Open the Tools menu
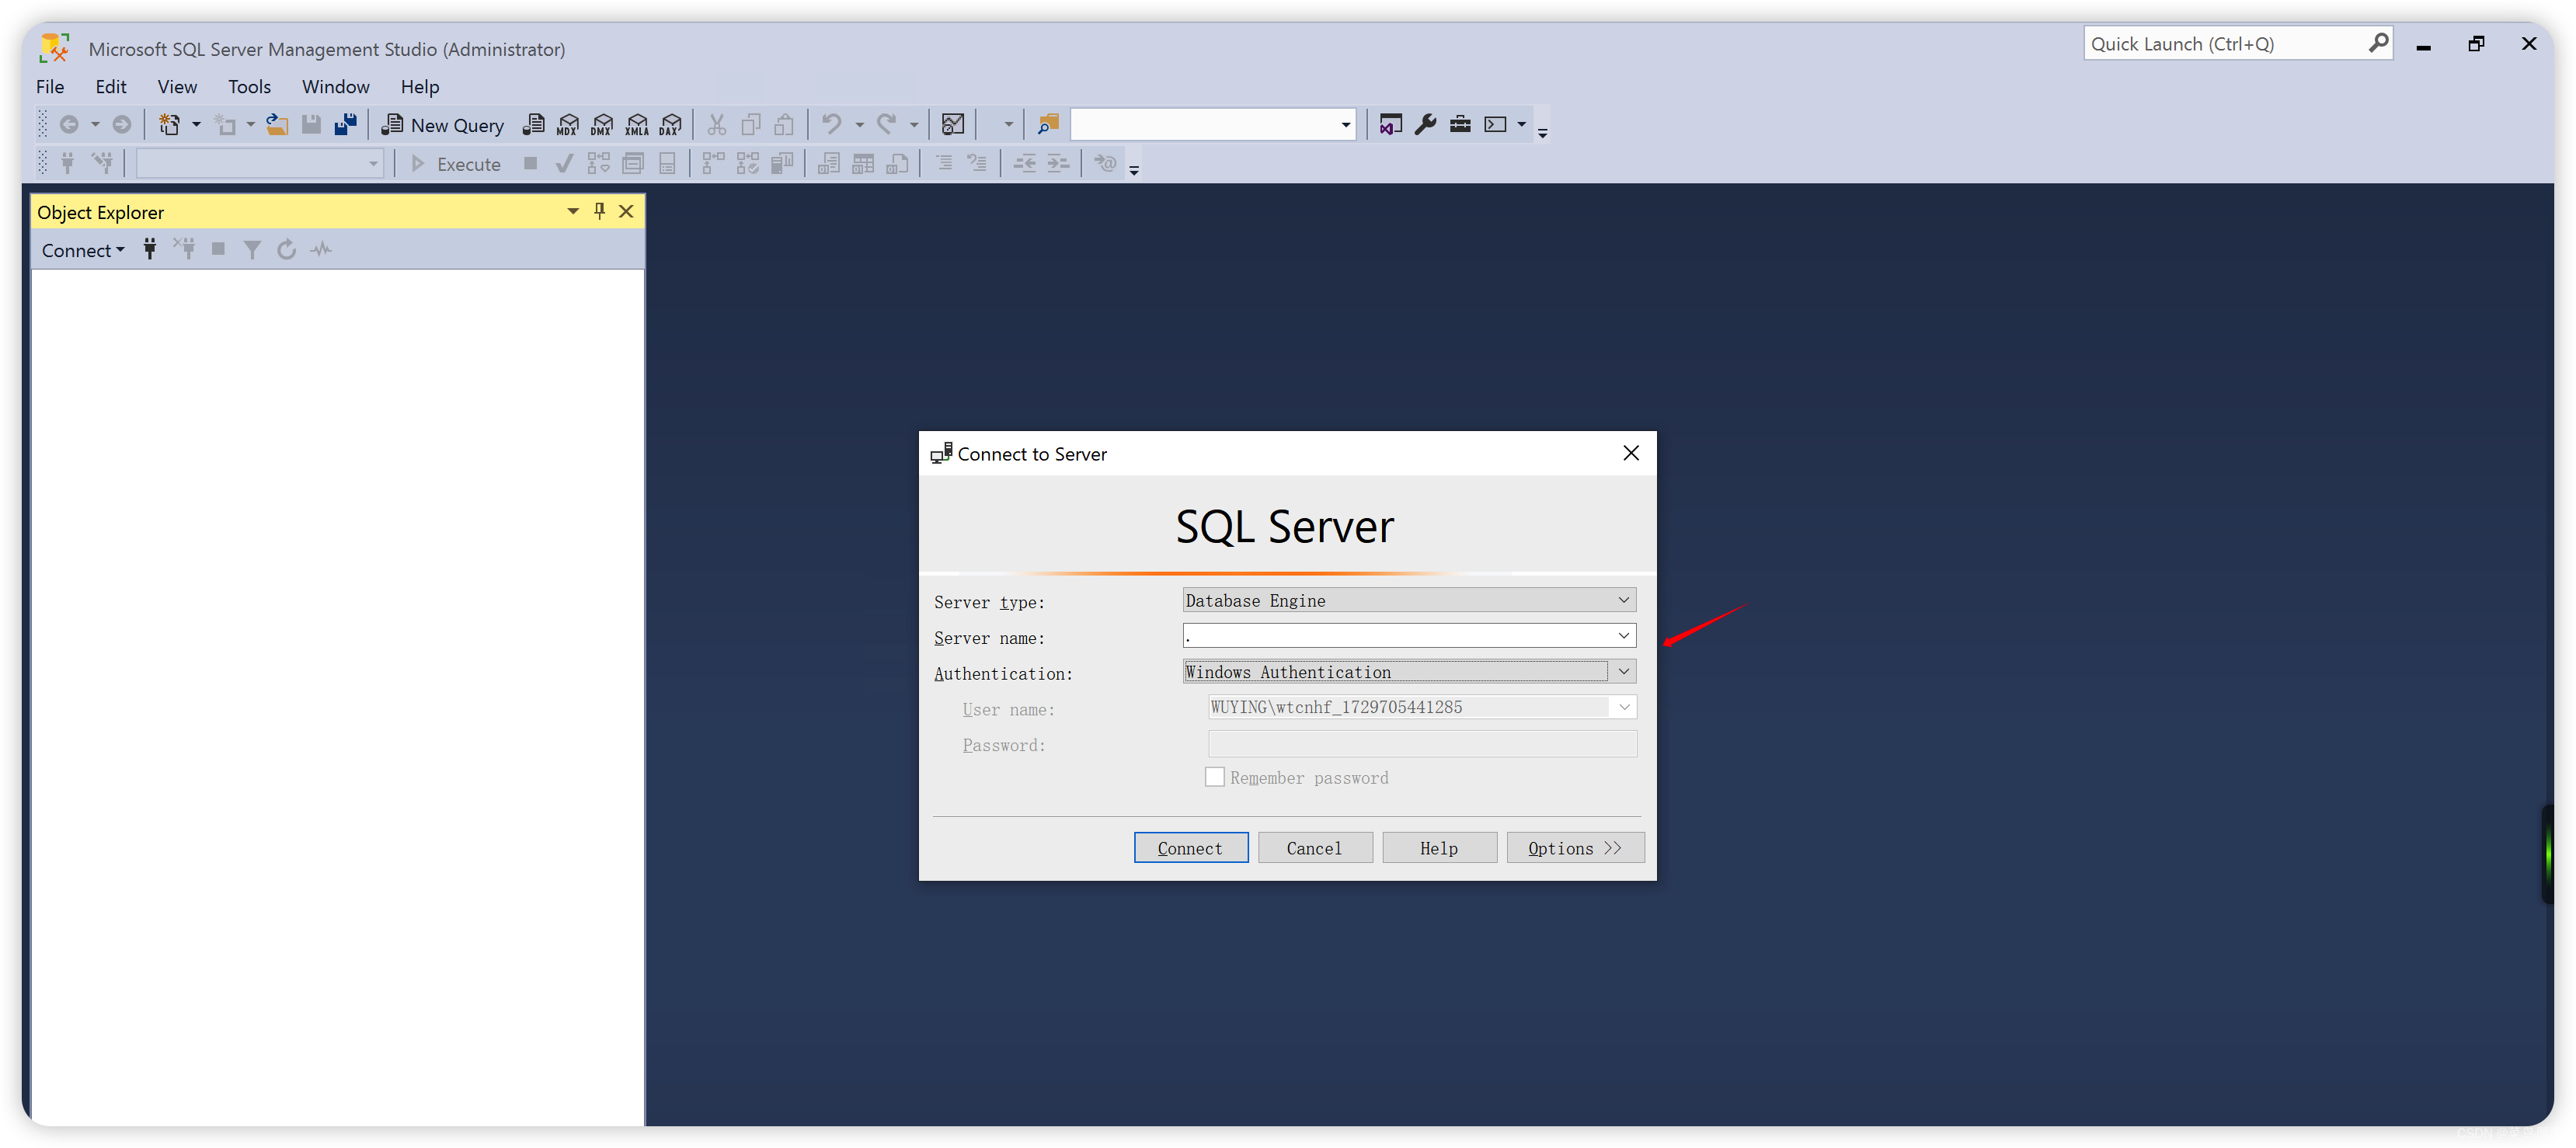This screenshot has height=1148, width=2576. click(249, 86)
